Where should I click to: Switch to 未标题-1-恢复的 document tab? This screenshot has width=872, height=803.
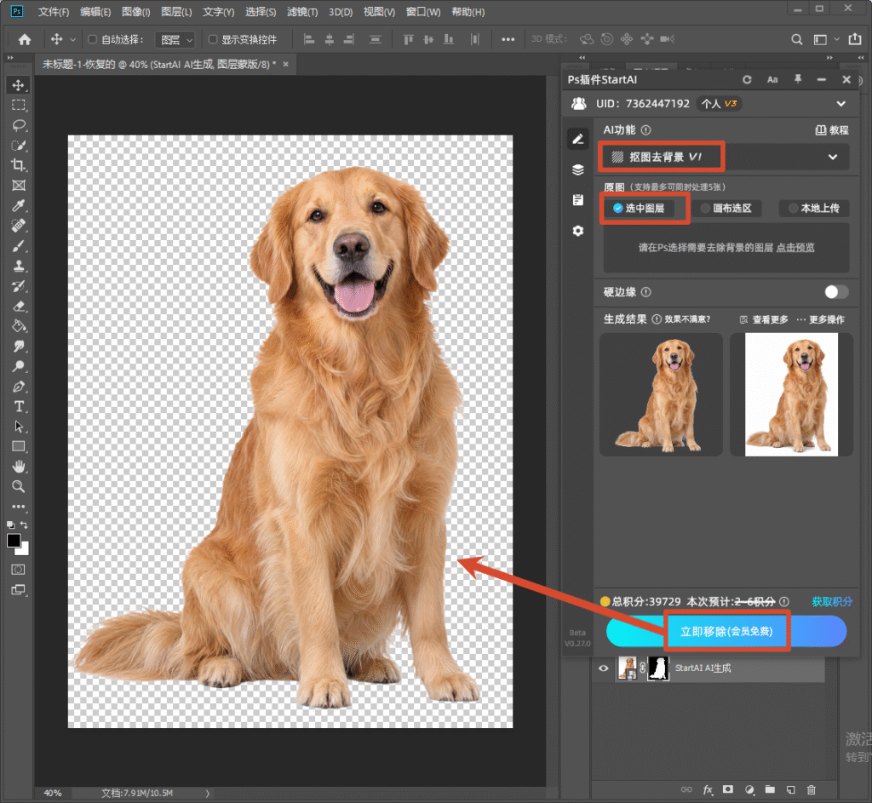[x=159, y=65]
